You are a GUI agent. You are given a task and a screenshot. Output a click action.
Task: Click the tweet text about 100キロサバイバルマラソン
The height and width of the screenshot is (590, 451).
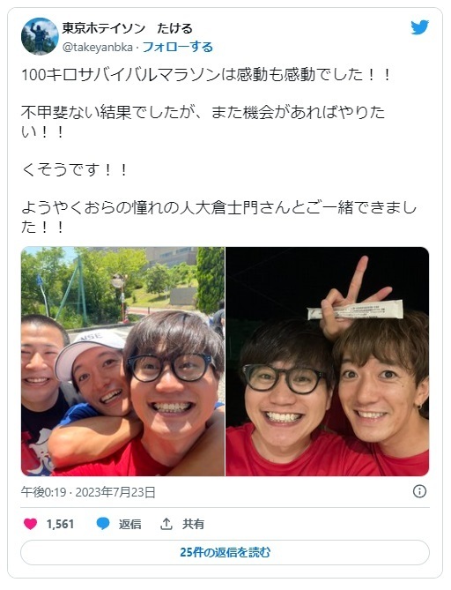point(206,74)
